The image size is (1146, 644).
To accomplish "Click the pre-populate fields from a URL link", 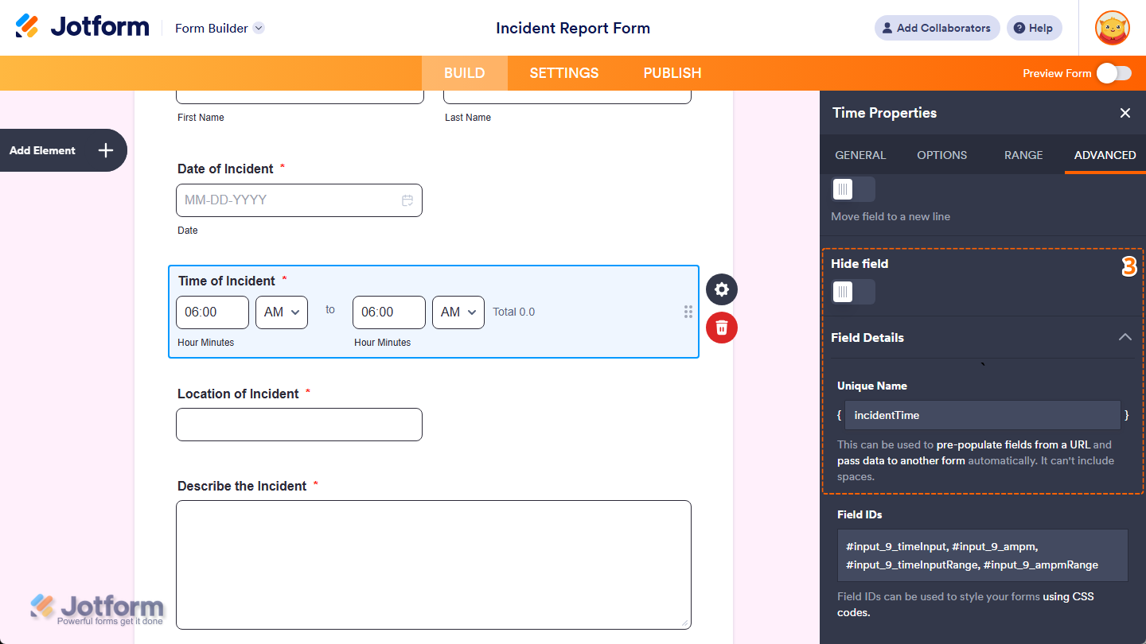I will click(1013, 444).
